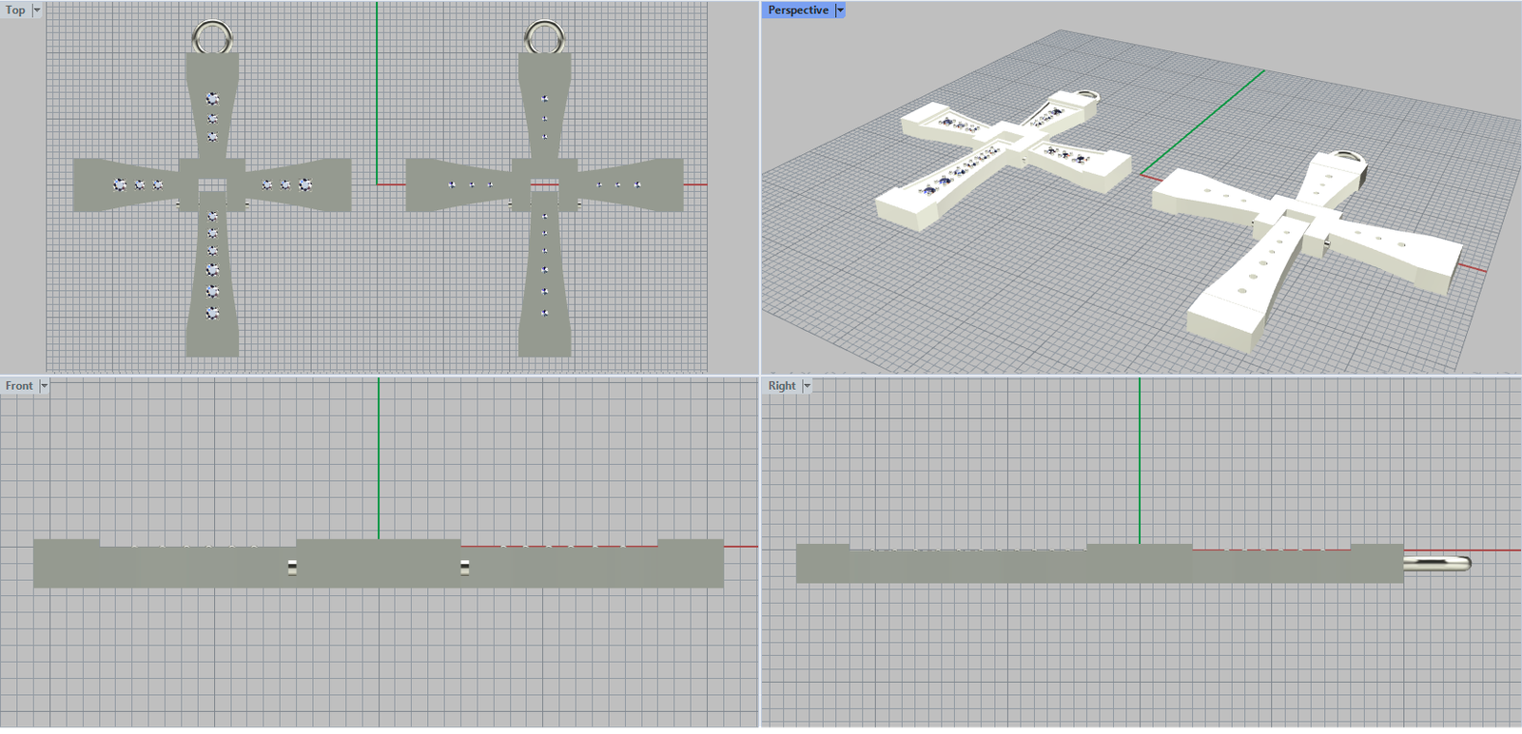
Task: Open the Perspective viewport dropdown arrow
Action: click(x=840, y=10)
